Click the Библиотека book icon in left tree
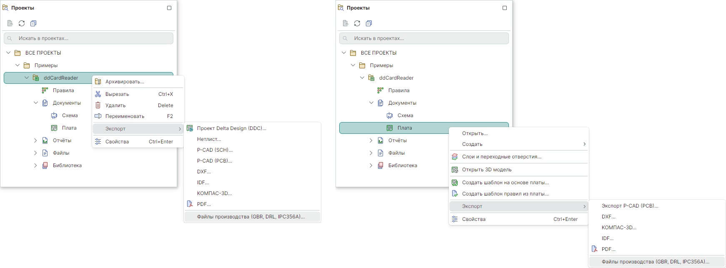 click(45, 165)
